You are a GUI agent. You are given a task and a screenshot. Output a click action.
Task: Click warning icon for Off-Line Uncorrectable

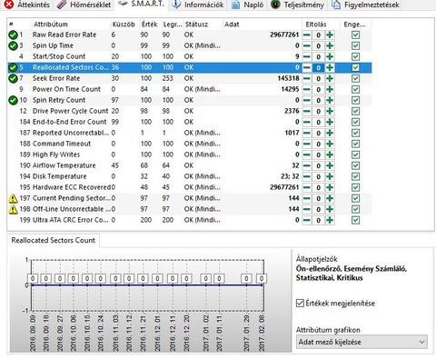[x=13, y=209]
